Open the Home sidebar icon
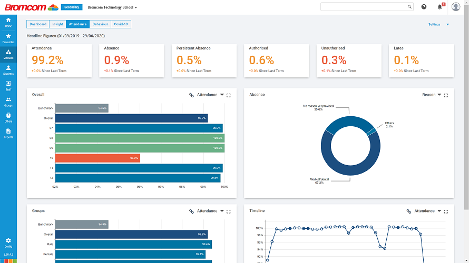Viewport: 469px width, 263px height. click(x=8, y=22)
